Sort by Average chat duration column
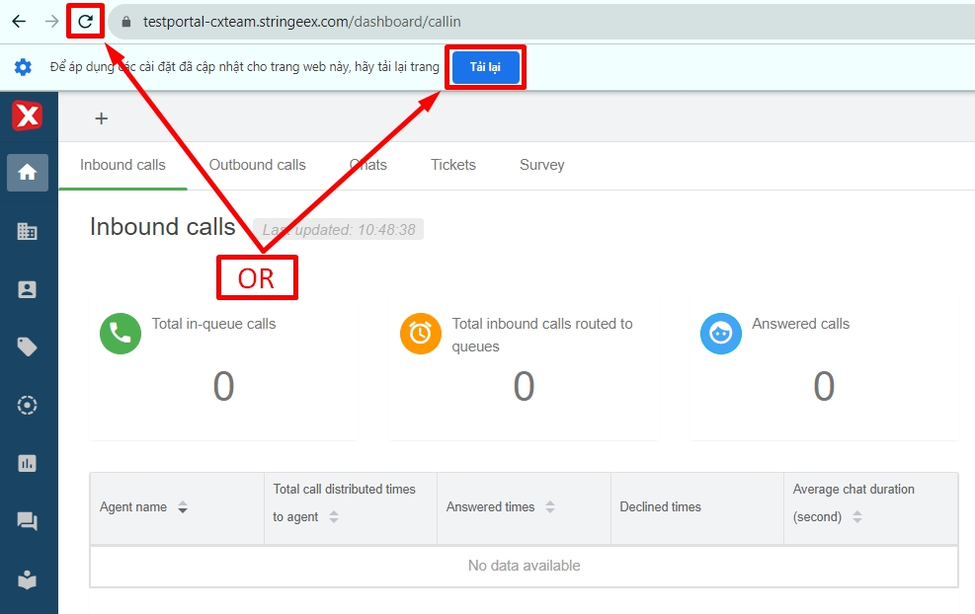The image size is (975, 614). pos(856,517)
